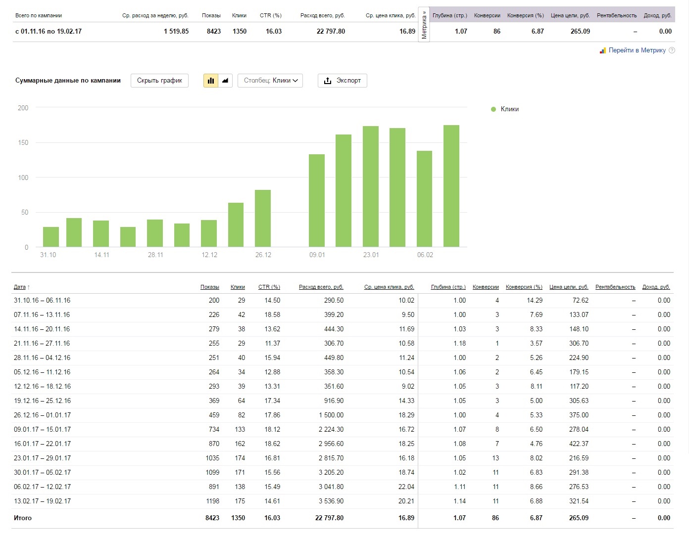The image size is (689, 538).
Task: Select row 26.12.16 – 01.01.17
Action: click(x=343, y=415)
